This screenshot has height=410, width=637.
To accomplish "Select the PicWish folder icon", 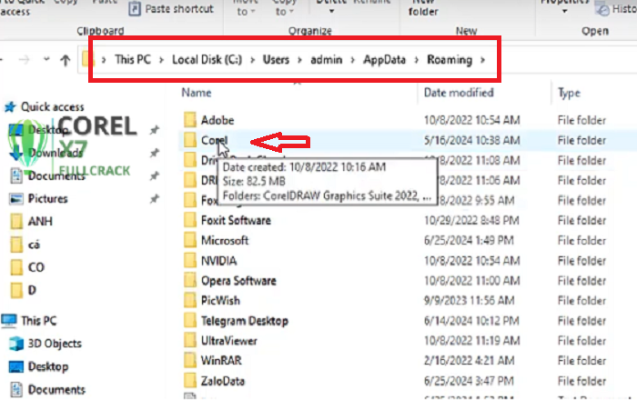I will pos(189,300).
